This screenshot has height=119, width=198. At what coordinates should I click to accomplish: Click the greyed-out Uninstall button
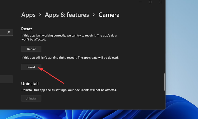(31, 98)
